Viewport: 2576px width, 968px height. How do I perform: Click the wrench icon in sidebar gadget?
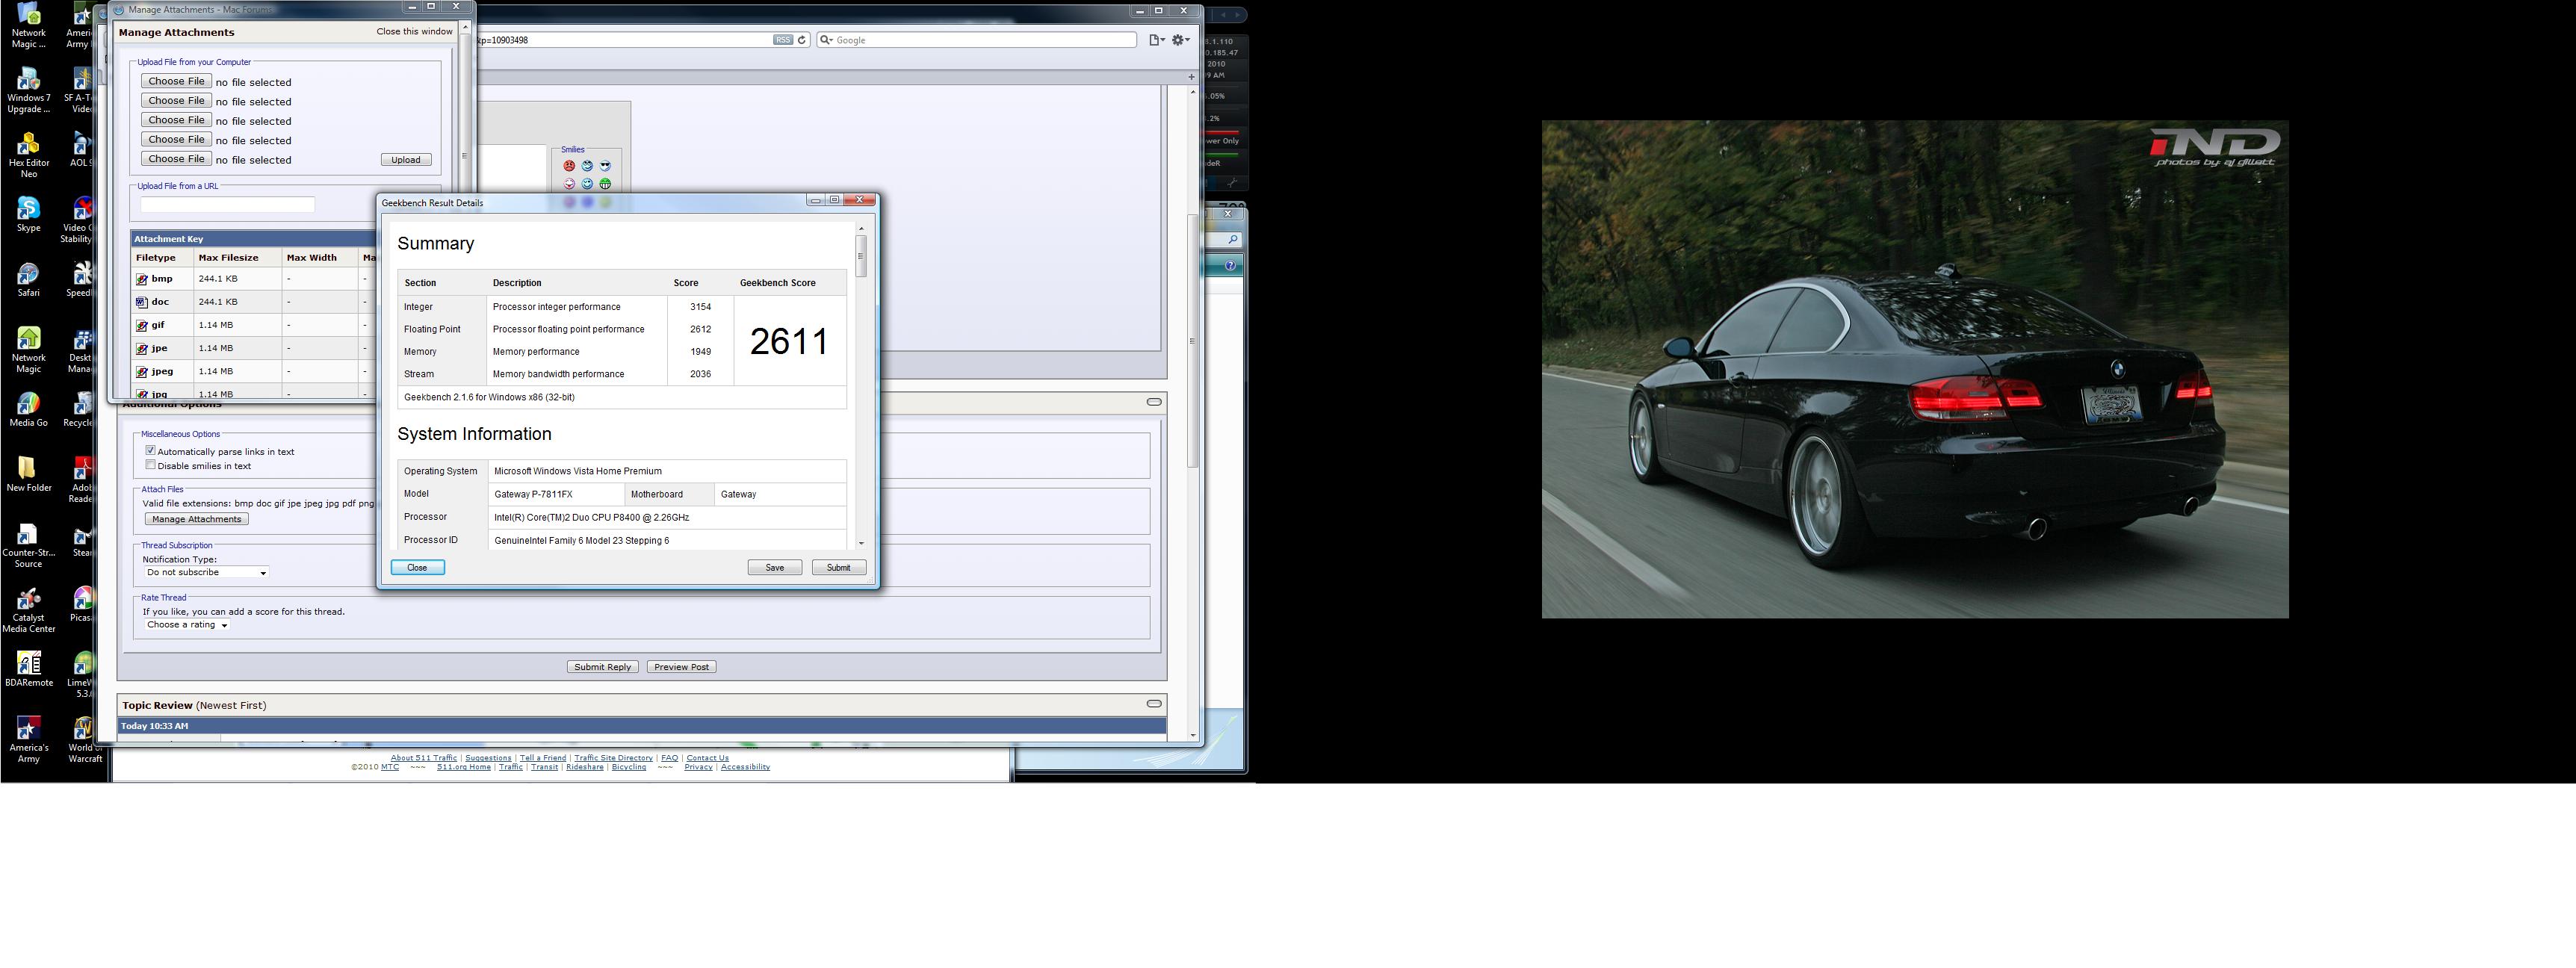[x=1232, y=183]
